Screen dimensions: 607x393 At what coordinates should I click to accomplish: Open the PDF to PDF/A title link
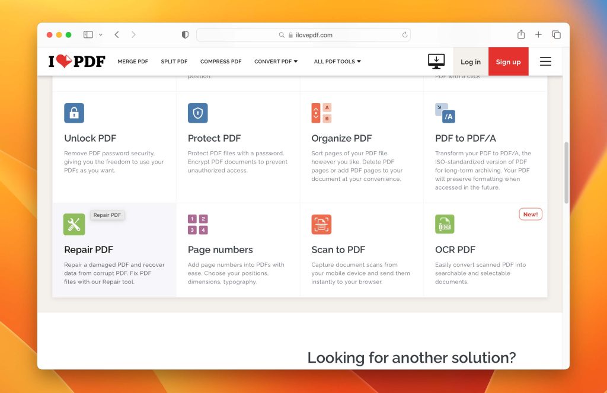(x=465, y=138)
